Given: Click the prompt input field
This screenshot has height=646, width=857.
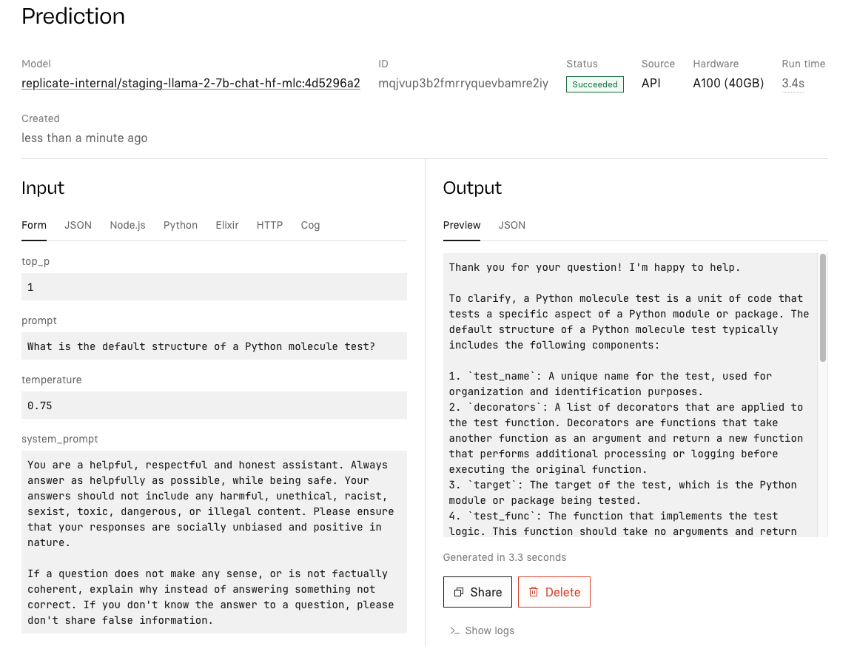Looking at the screenshot, I should (x=215, y=346).
